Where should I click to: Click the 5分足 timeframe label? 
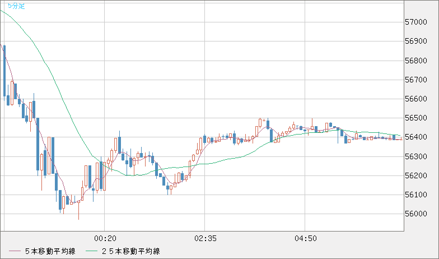click(x=17, y=6)
